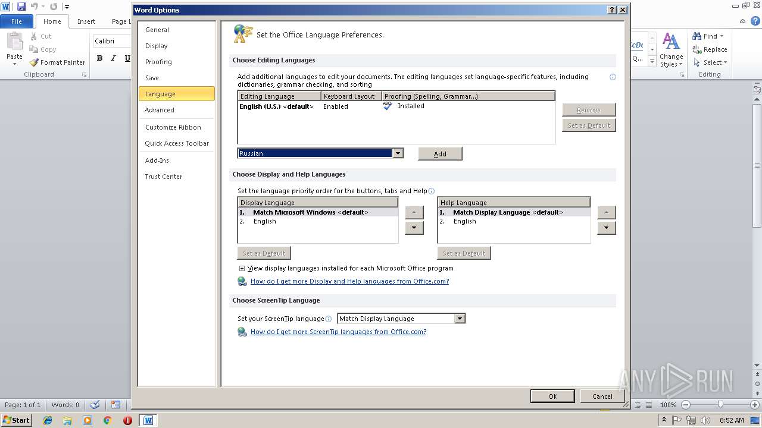Open the Select dropdown in Editing group
This screenshot has height=428, width=762.
725,62
